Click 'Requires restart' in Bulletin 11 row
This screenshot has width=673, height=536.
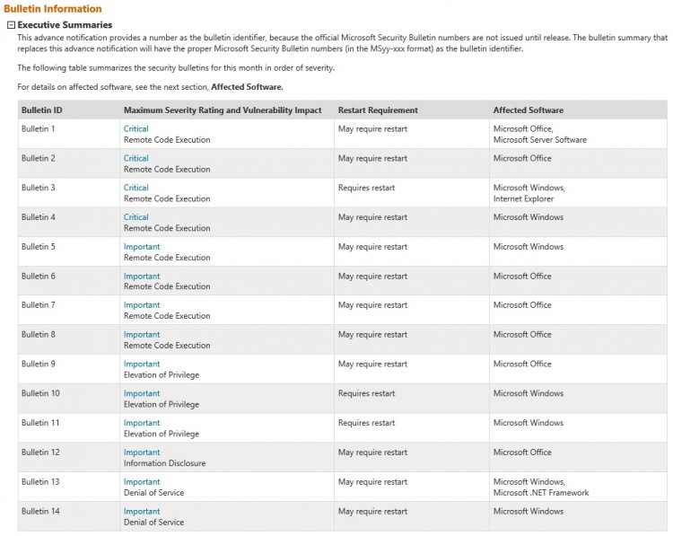click(366, 423)
